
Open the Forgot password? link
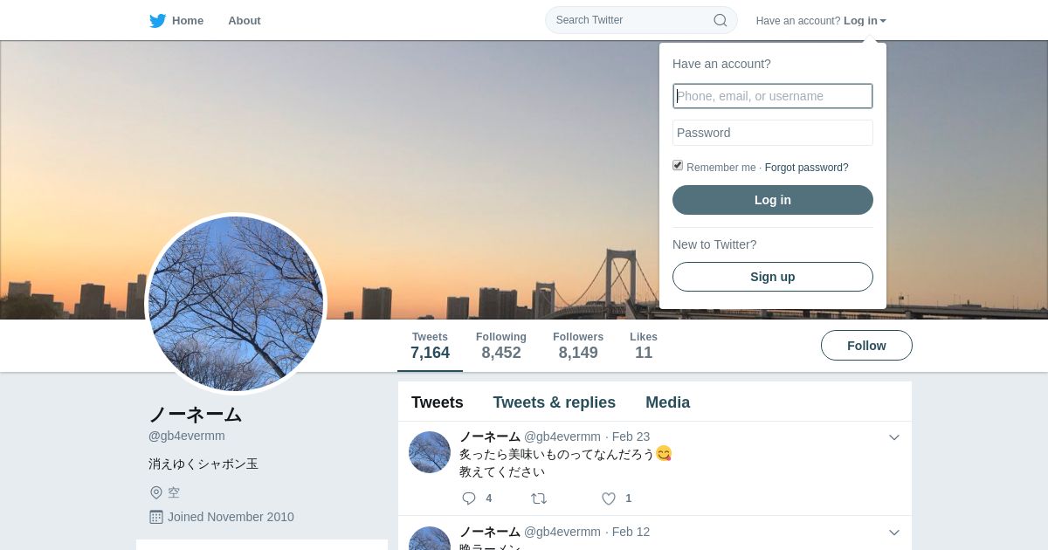pyautogui.click(x=806, y=168)
